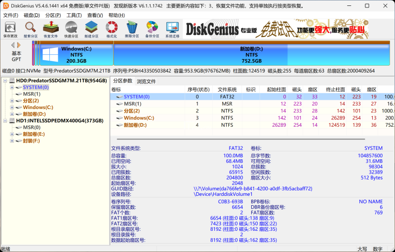The width and height of the screenshot is (395, 252).
Task: Select 封装(F:) in the disk tree
Action: pyautogui.click(x=31, y=141)
